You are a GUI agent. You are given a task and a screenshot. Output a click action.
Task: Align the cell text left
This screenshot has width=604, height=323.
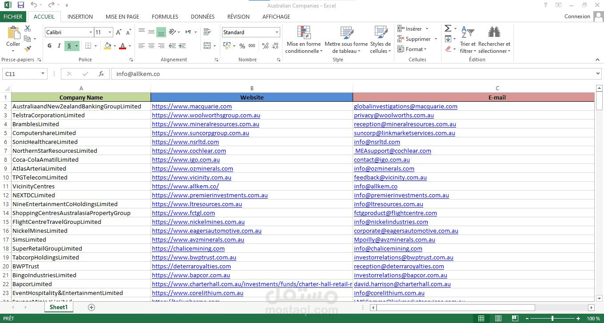click(142, 46)
